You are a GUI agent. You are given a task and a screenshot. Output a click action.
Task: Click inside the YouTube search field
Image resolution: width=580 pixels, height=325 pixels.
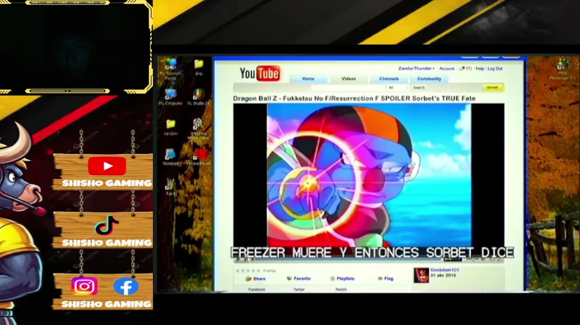(348, 88)
